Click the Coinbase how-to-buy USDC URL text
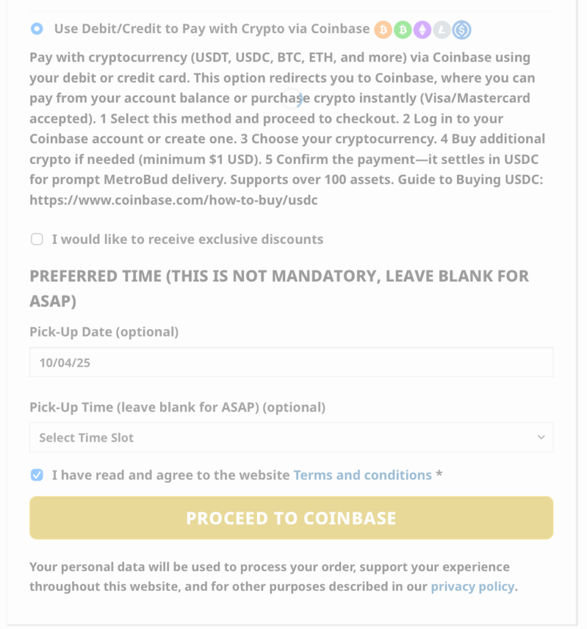The width and height of the screenshot is (587, 629). 174,200
